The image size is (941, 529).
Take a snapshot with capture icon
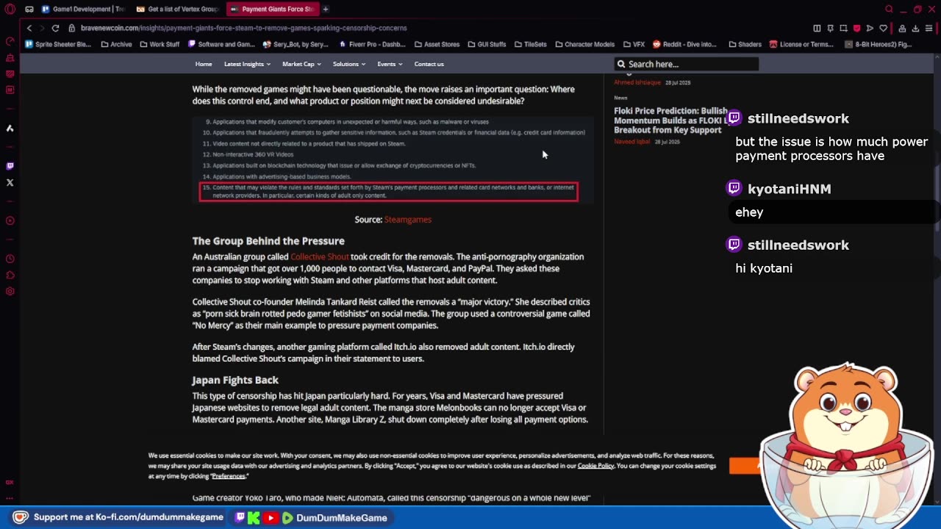(x=843, y=28)
